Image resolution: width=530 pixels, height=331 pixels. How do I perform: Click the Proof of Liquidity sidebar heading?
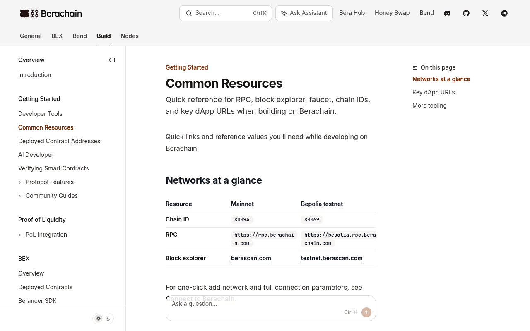42,220
